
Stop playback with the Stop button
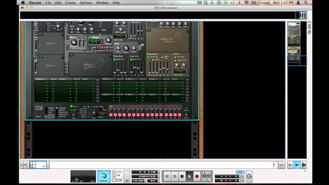(182, 176)
